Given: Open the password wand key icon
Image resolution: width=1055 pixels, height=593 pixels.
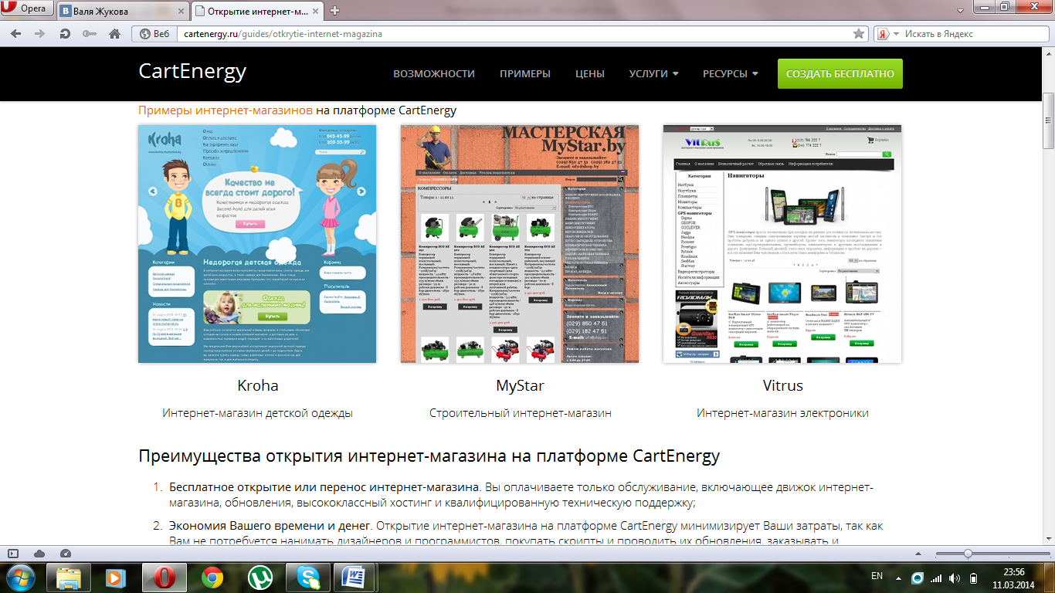Looking at the screenshot, I should coord(90,34).
